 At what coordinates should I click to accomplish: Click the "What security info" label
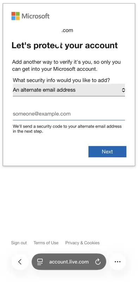61,80
